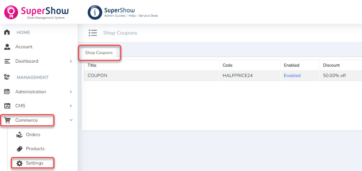Collapse the Commerce menu chevron

point(71,120)
